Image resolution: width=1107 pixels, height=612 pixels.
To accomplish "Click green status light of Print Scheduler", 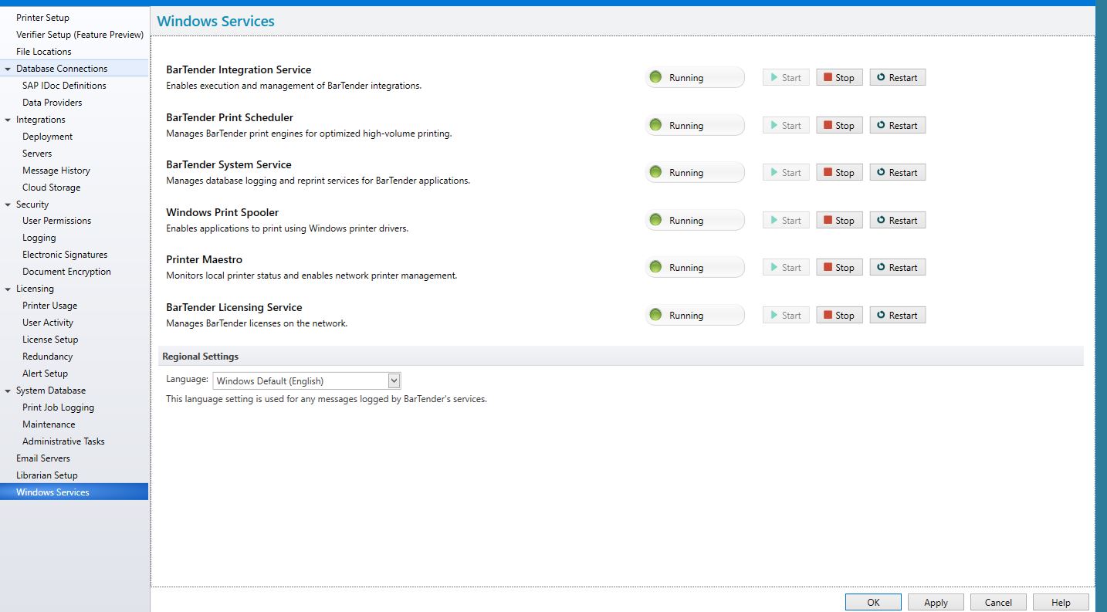I will (655, 125).
